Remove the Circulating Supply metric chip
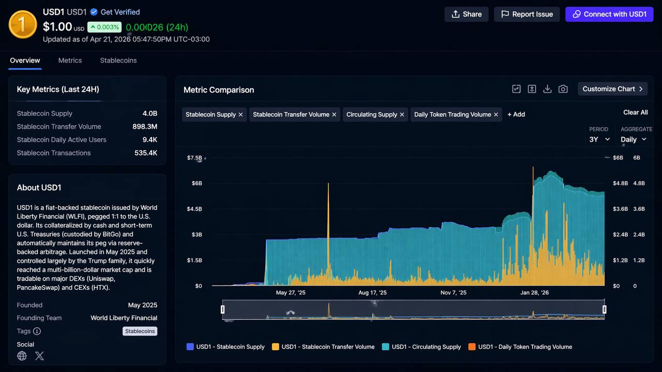662x372 pixels. (402, 115)
